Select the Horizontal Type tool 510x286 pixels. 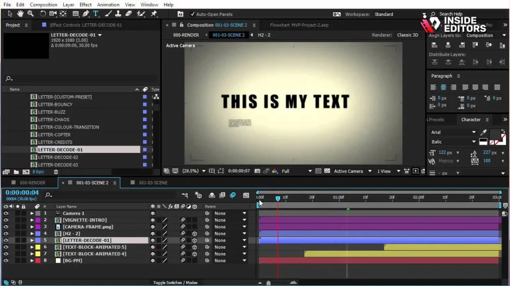(96, 13)
